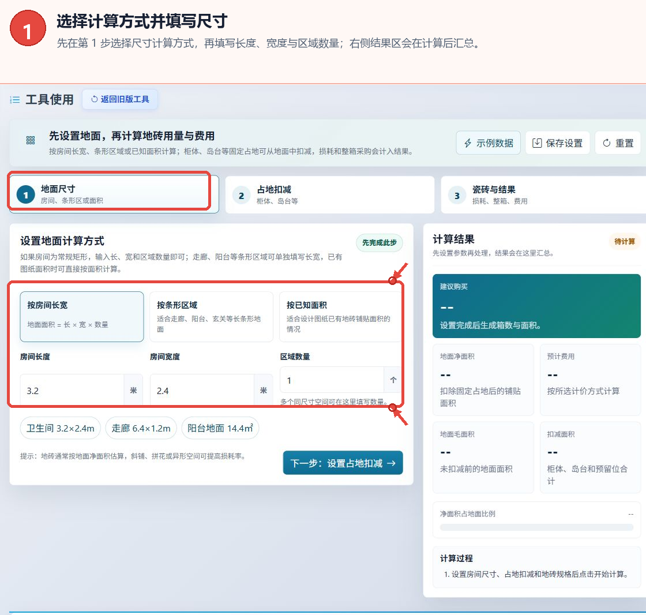Select 按条形区域 calculation mode

211,317
